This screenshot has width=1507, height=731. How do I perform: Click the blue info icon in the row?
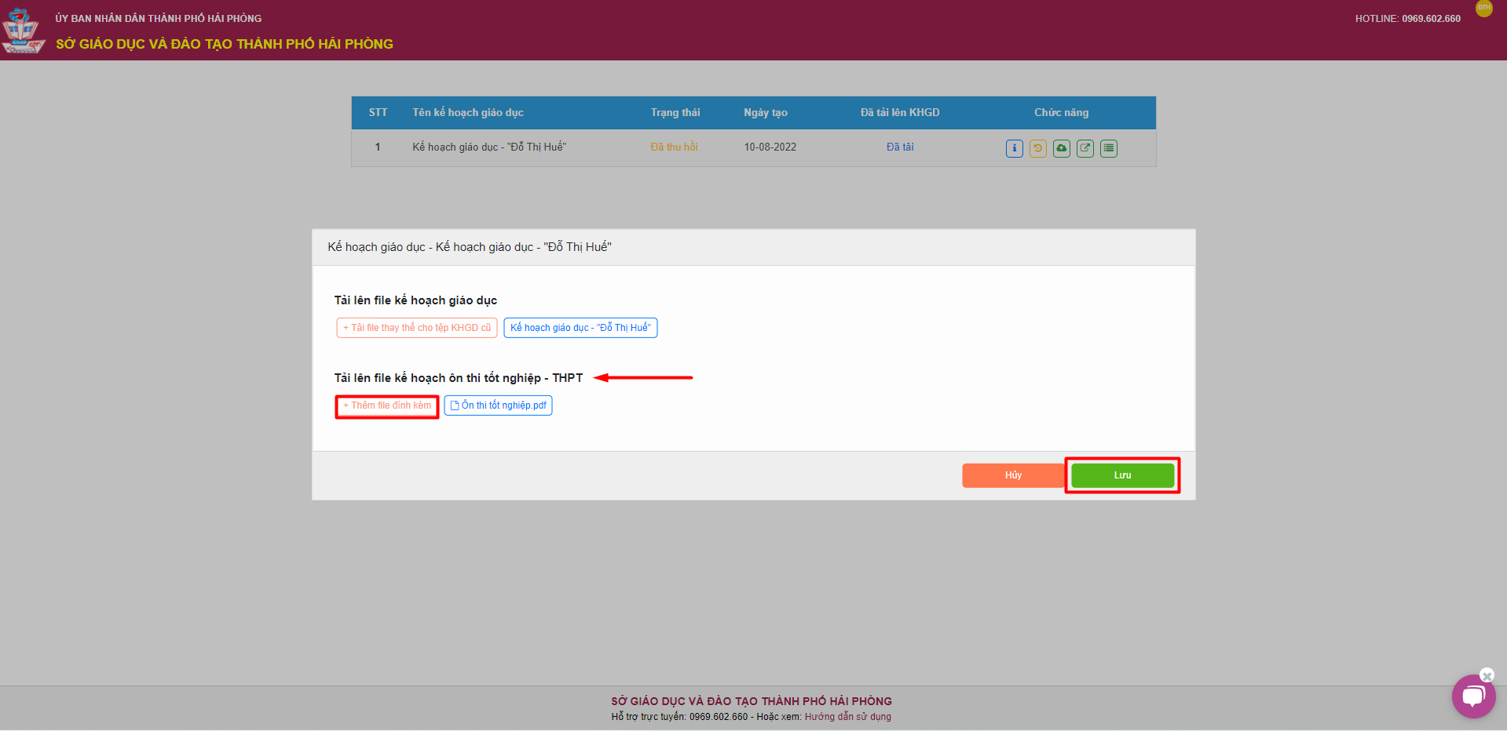pos(1014,148)
